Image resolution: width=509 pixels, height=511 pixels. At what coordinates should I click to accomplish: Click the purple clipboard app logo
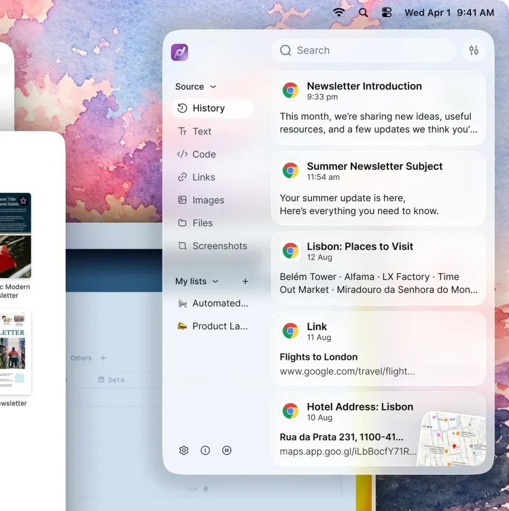point(179,52)
